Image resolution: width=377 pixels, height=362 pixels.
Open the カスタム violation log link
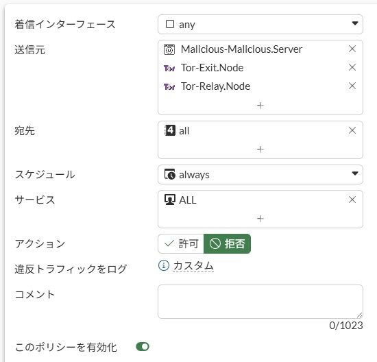point(193,266)
